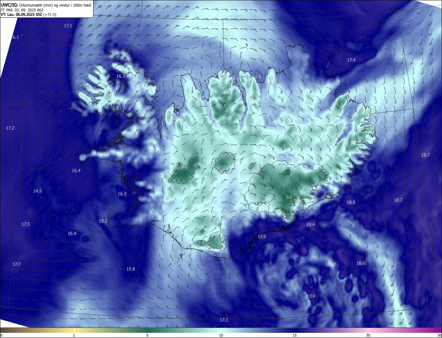Click the colour scale tick labelled 5
442x338 pixels.
coord(147,335)
